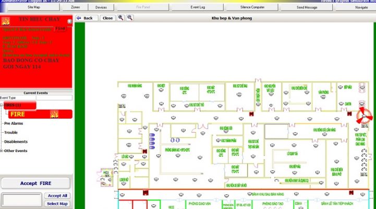Select the Trouble event category

(x=11, y=132)
